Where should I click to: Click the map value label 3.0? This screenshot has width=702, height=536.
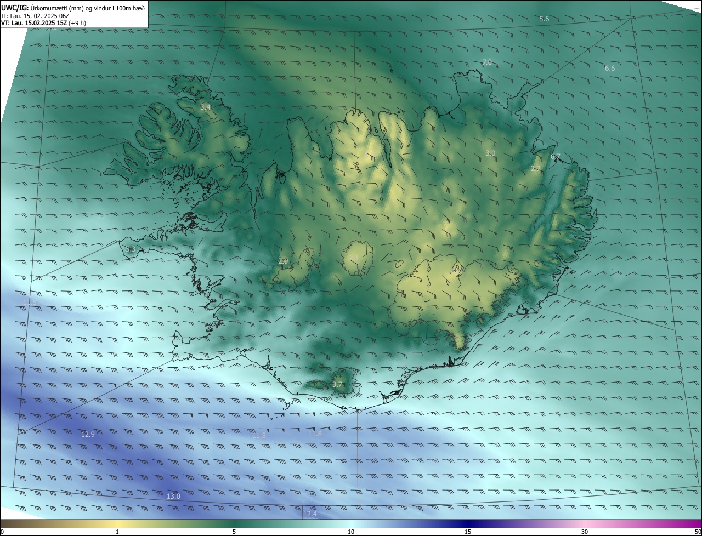(x=490, y=153)
